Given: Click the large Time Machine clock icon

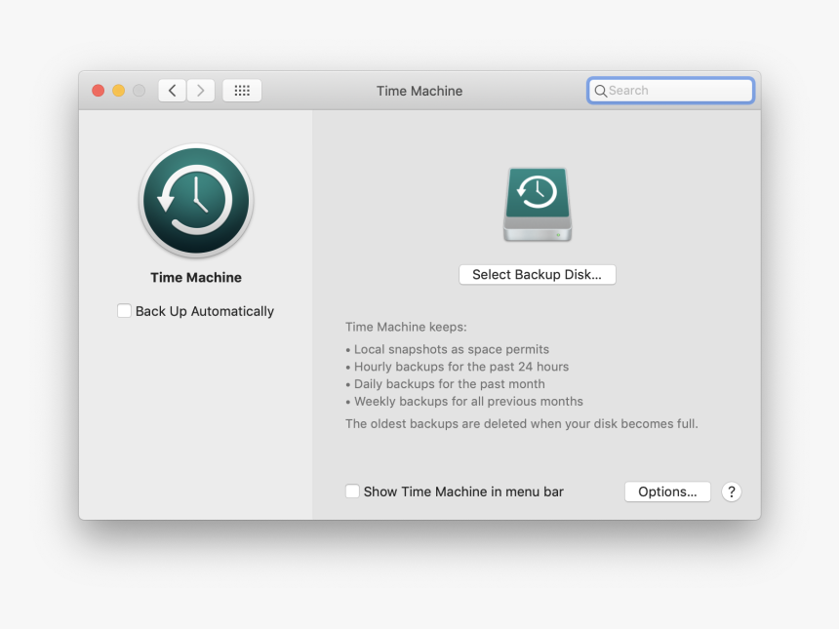Looking at the screenshot, I should [196, 201].
